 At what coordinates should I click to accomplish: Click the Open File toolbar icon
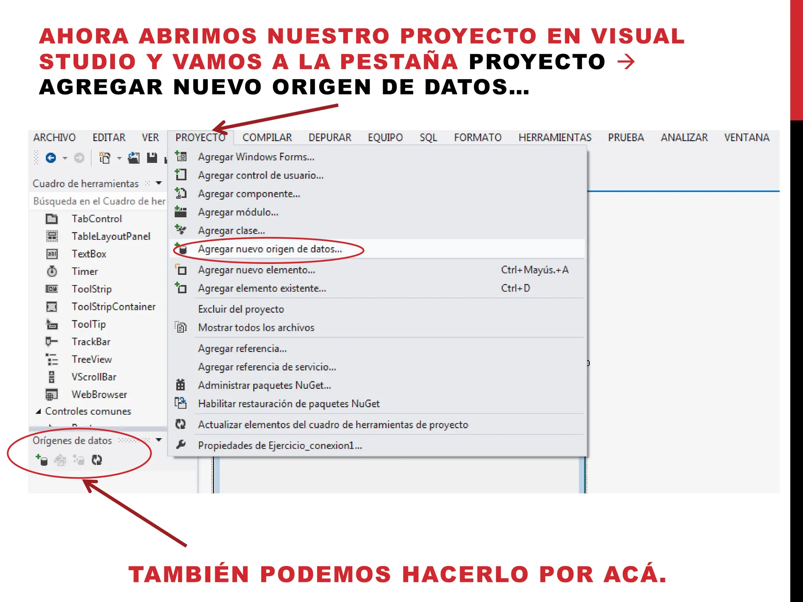[134, 158]
